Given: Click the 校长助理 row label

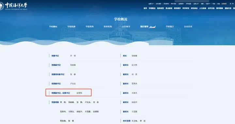Looking at the screenshot, I should (127, 121).
